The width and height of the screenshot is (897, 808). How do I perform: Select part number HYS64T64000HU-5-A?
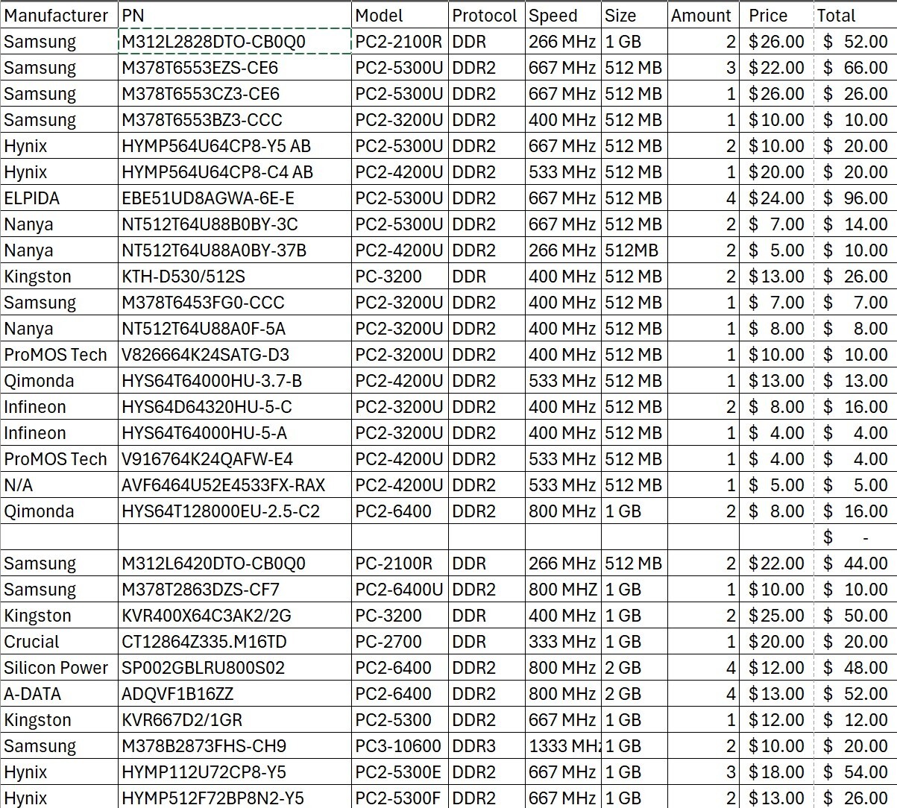pos(235,433)
